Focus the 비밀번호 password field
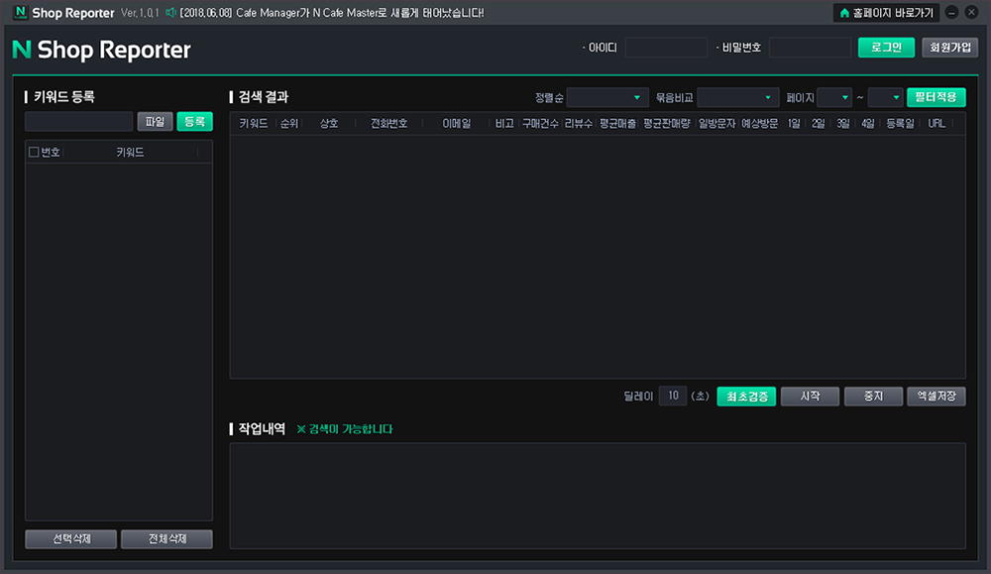 point(810,48)
